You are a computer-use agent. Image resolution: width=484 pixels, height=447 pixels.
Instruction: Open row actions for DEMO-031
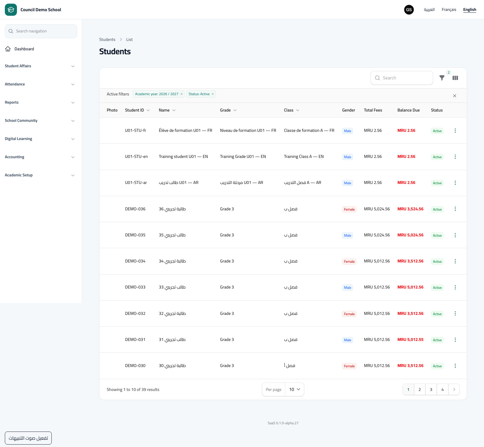pos(455,340)
